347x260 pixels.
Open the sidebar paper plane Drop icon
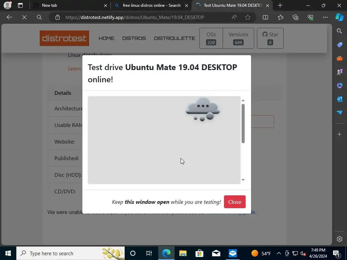click(340, 112)
